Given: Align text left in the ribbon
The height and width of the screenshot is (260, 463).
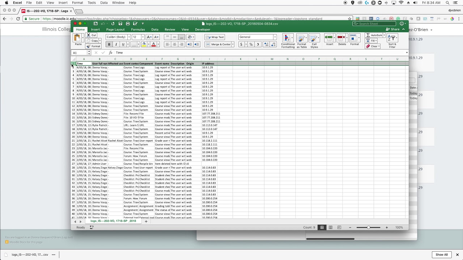Looking at the screenshot, I should coord(167,44).
